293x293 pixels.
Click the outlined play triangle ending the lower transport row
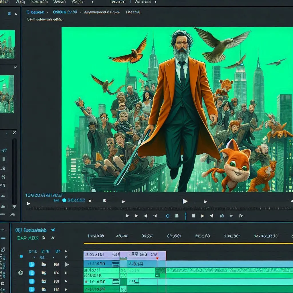241,216
